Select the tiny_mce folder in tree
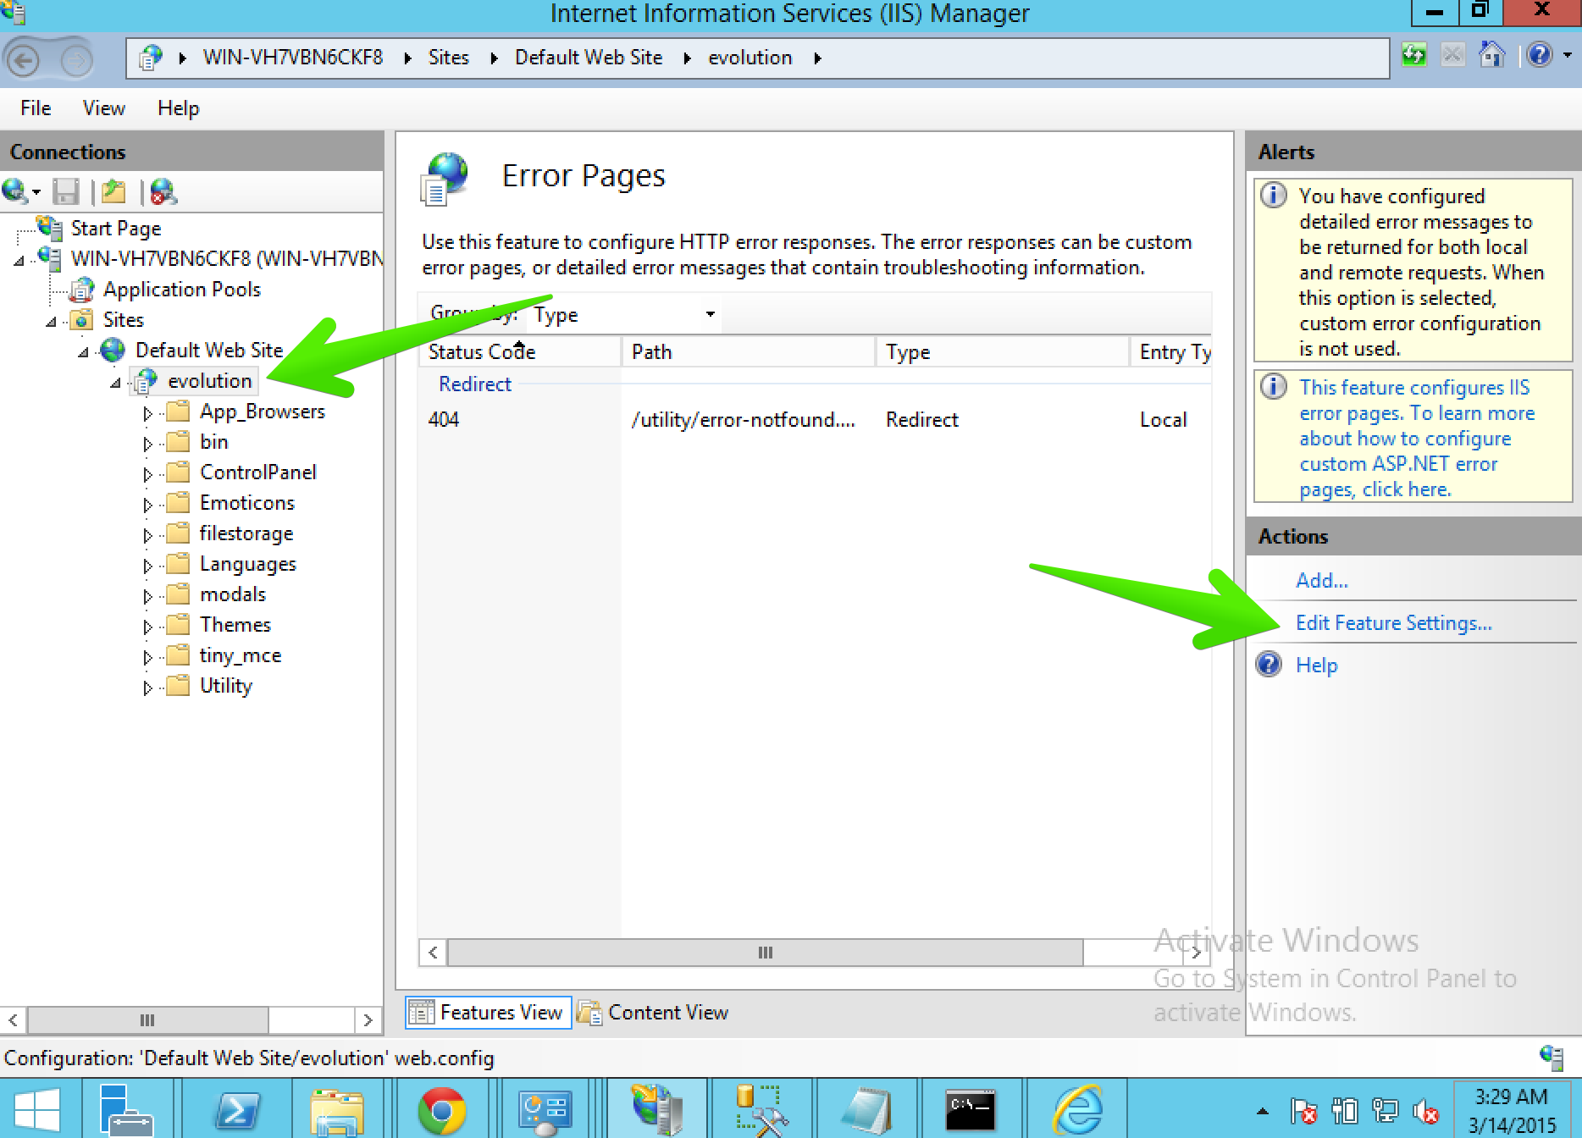The image size is (1582, 1138). click(240, 655)
